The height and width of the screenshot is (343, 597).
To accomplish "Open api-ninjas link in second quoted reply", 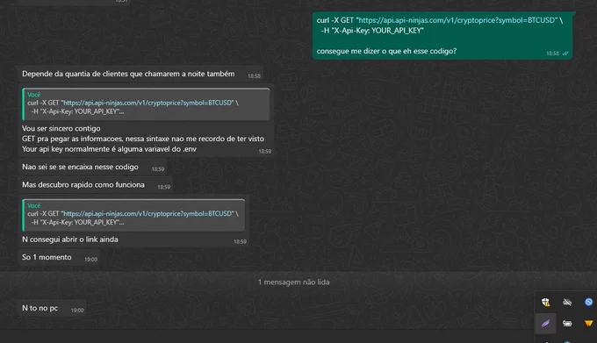I will pos(148,214).
